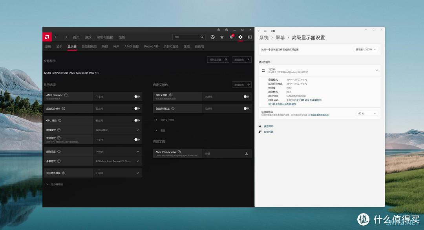This screenshot has height=230, width=424.
Task: Expand the section below 自定义分辨率
Action: pos(160,130)
